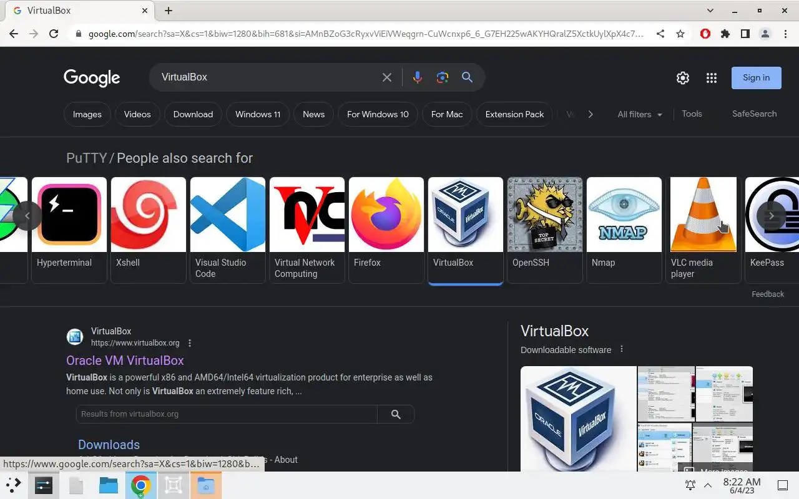Image resolution: width=799 pixels, height=499 pixels.
Task: Share this page from the address bar
Action: pos(660,34)
